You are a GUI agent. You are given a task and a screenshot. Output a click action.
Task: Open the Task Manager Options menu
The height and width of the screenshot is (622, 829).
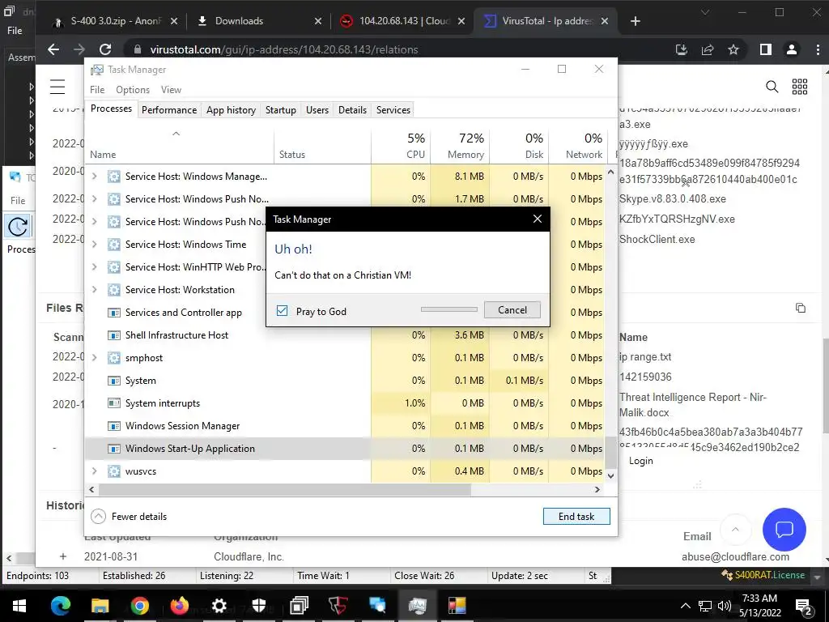133,89
